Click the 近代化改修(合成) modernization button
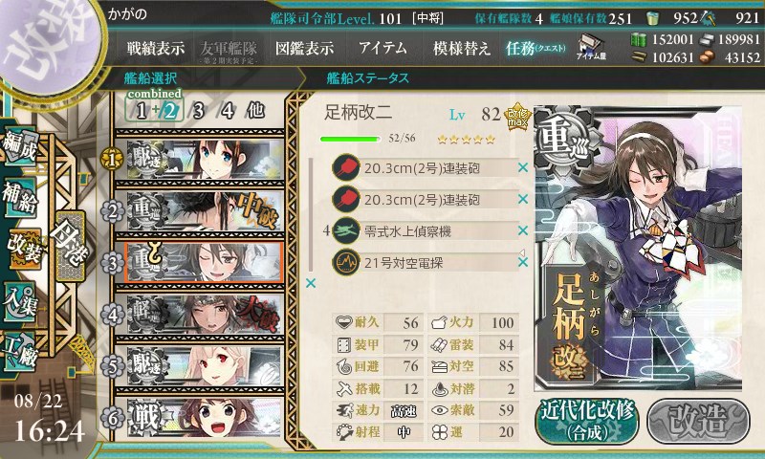Image resolution: width=765 pixels, height=459 pixels. click(587, 421)
